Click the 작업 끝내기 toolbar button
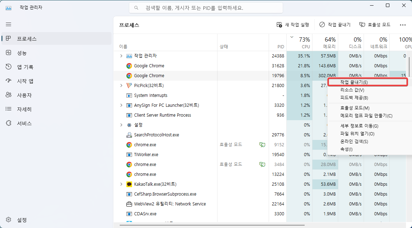412x228 pixels. tap(336, 24)
